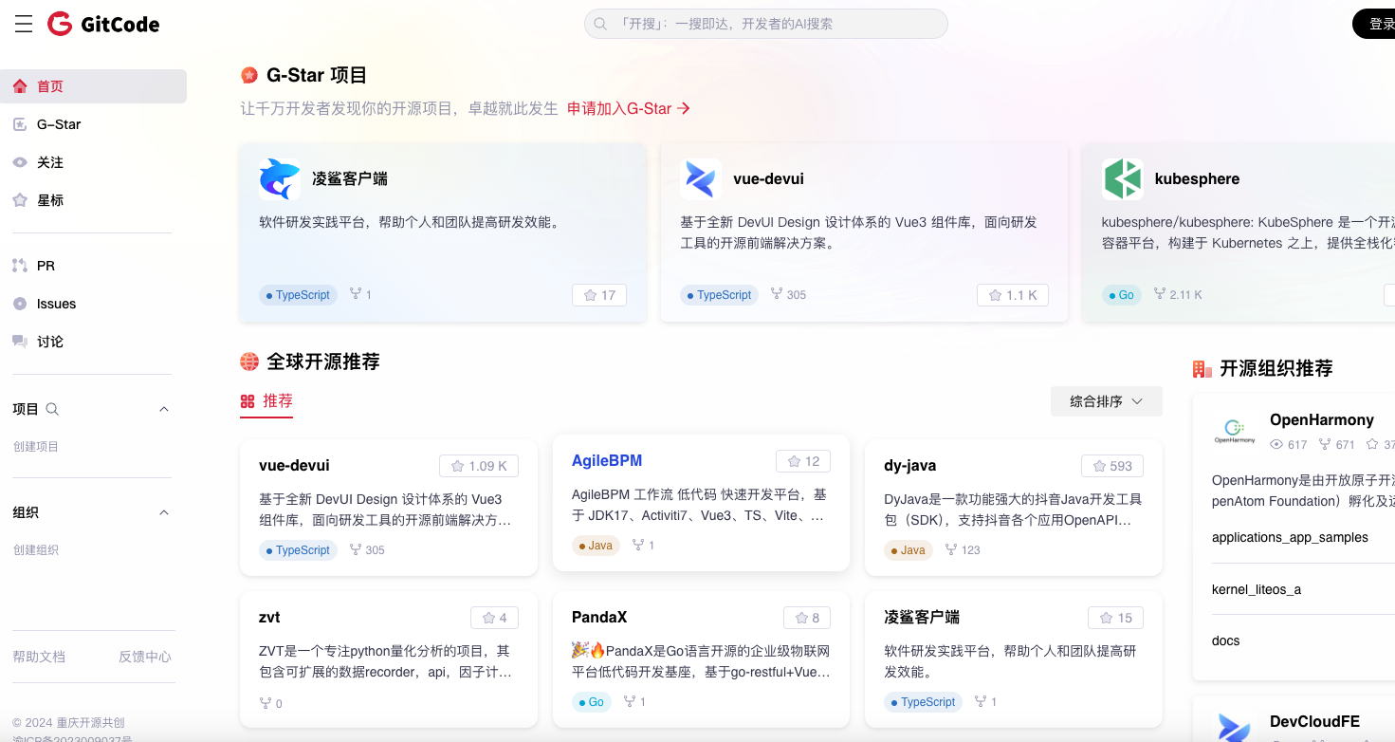Click the OpenHarmony fork count icon
This screenshot has width=1395, height=742.
1324,444
